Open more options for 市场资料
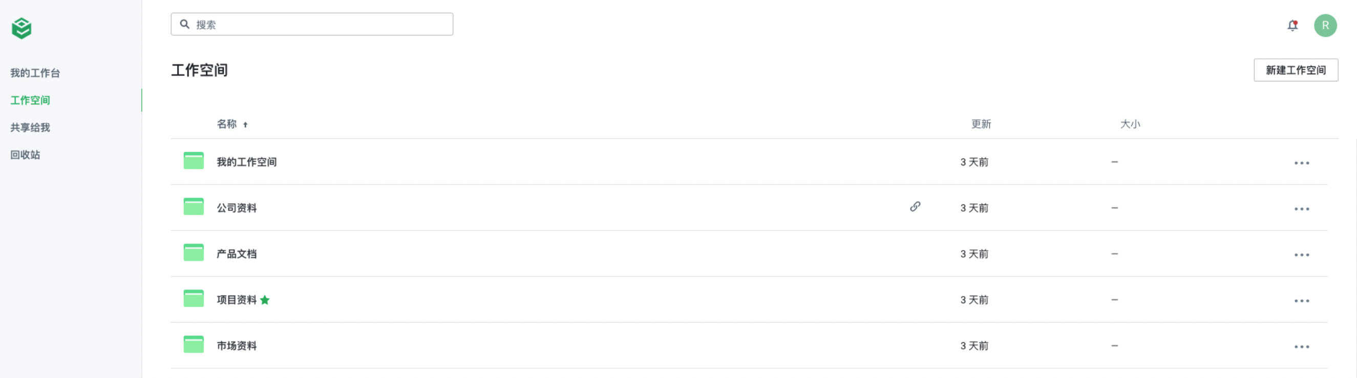The image size is (1357, 378). pyautogui.click(x=1301, y=346)
